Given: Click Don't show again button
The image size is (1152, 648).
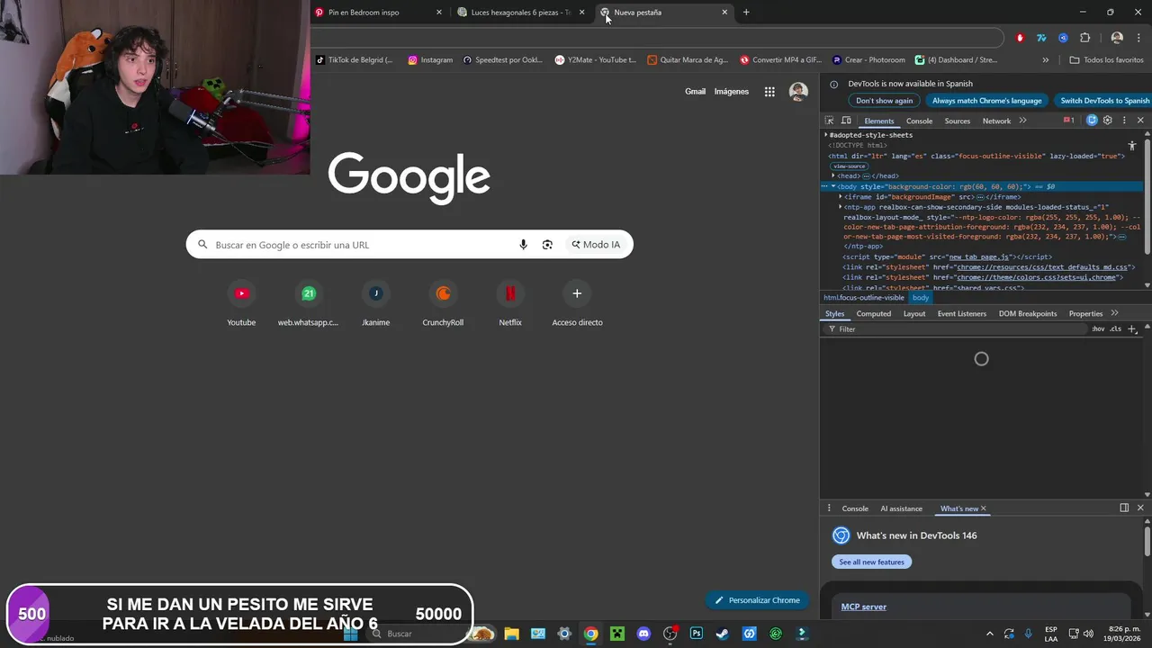Looking at the screenshot, I should point(884,101).
